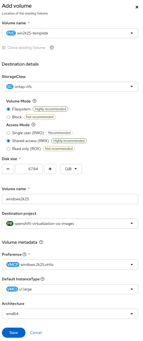The height and width of the screenshot is (341, 143).
Task: Open the Architecture amd64 dropdown
Action: pyautogui.click(x=70, y=314)
